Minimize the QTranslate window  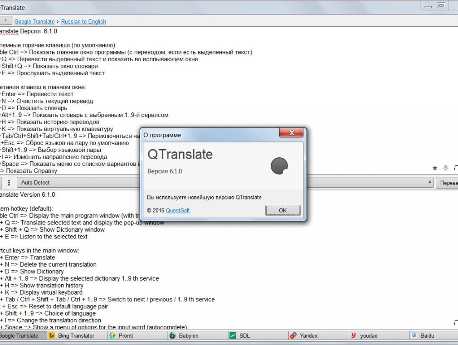[428, 6]
